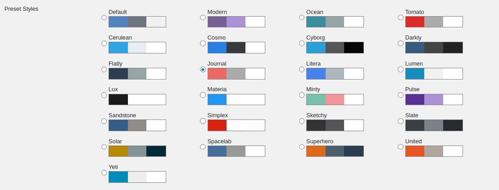
Task: Click the selected Journal radio button
Action: tap(203, 69)
